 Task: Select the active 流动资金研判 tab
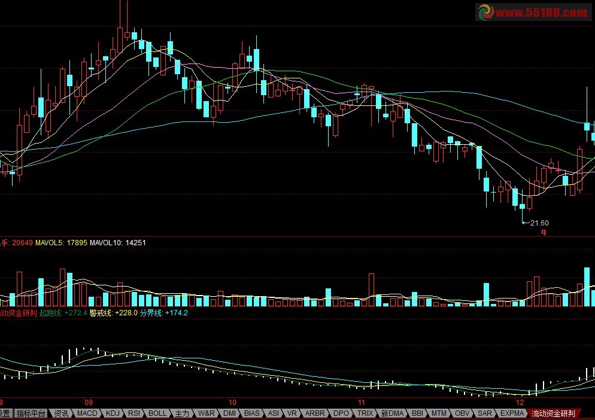point(553,413)
